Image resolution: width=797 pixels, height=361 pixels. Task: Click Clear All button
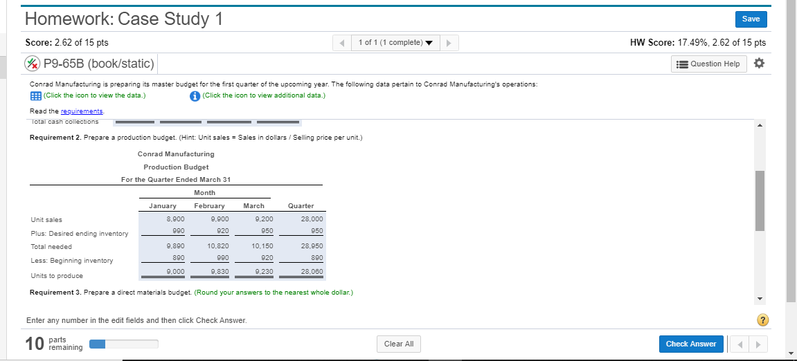(x=399, y=344)
